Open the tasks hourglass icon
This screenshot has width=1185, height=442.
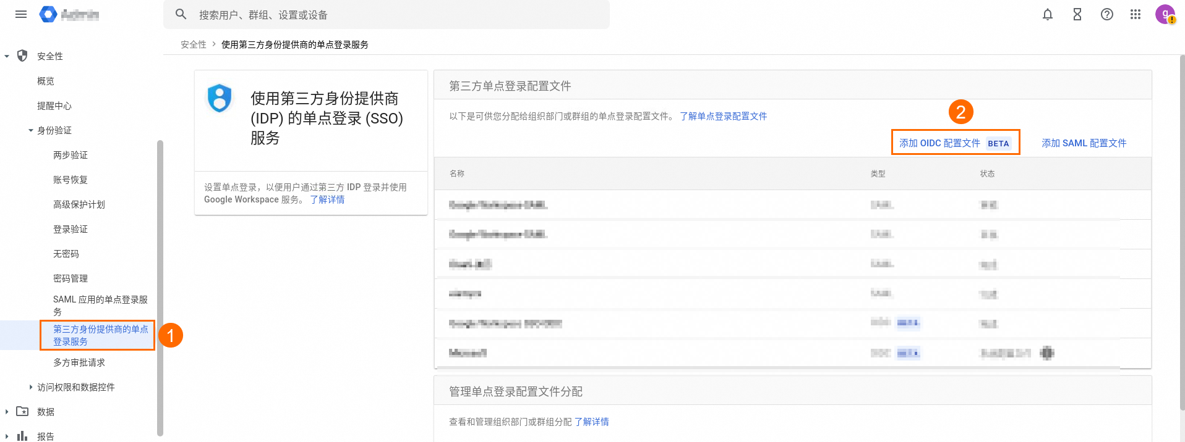click(1077, 14)
